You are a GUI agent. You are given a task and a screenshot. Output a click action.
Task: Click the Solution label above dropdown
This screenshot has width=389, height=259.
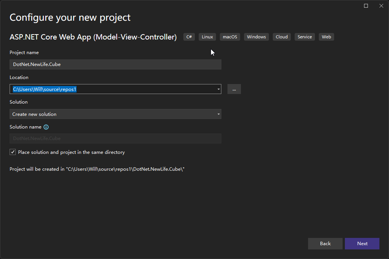pos(19,102)
